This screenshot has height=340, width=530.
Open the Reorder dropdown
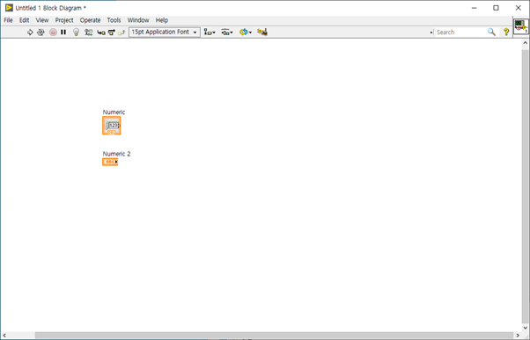(x=246, y=32)
